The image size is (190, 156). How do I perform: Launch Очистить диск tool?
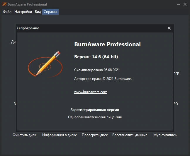pyautogui.click(x=24, y=135)
